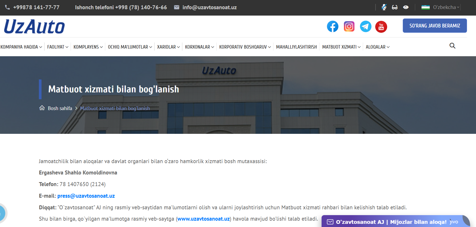Click the name Ergasheva Shahlo Komoldinovna
Screen dimensions: 476x227
coord(78,173)
